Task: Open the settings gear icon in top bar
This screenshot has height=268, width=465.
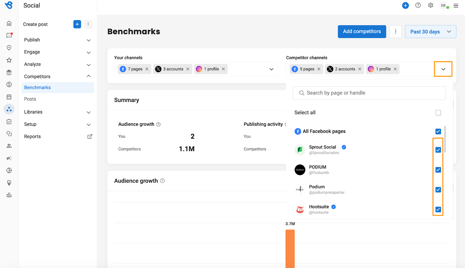Action: point(431,5)
